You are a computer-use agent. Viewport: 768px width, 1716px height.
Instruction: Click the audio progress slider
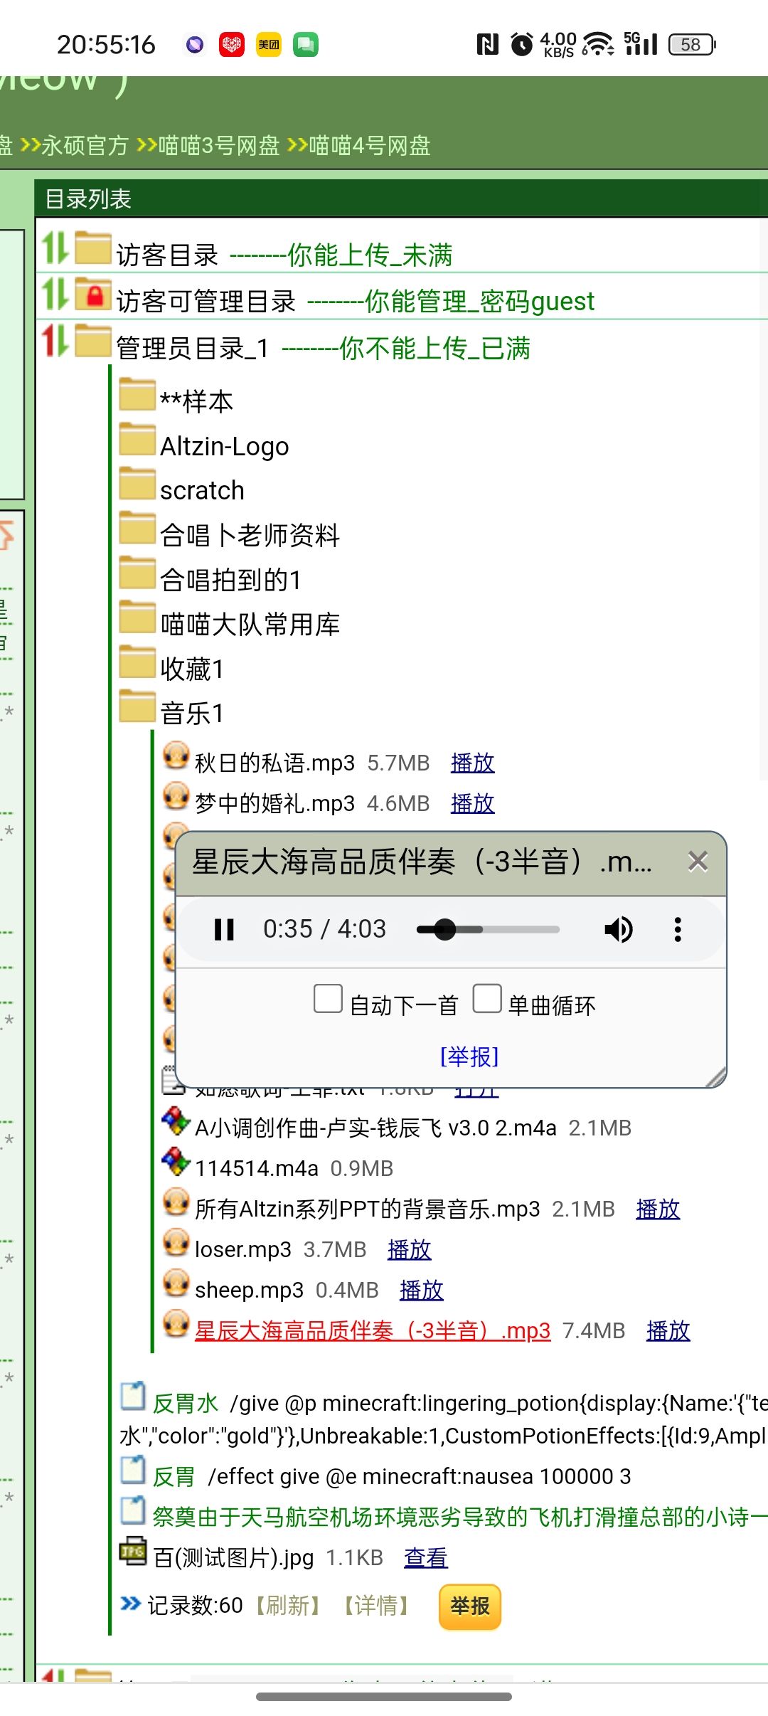(488, 929)
